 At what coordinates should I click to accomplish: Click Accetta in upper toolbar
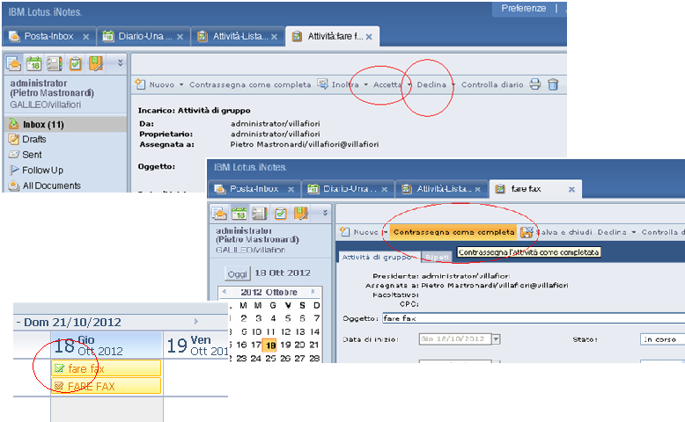coord(387,84)
